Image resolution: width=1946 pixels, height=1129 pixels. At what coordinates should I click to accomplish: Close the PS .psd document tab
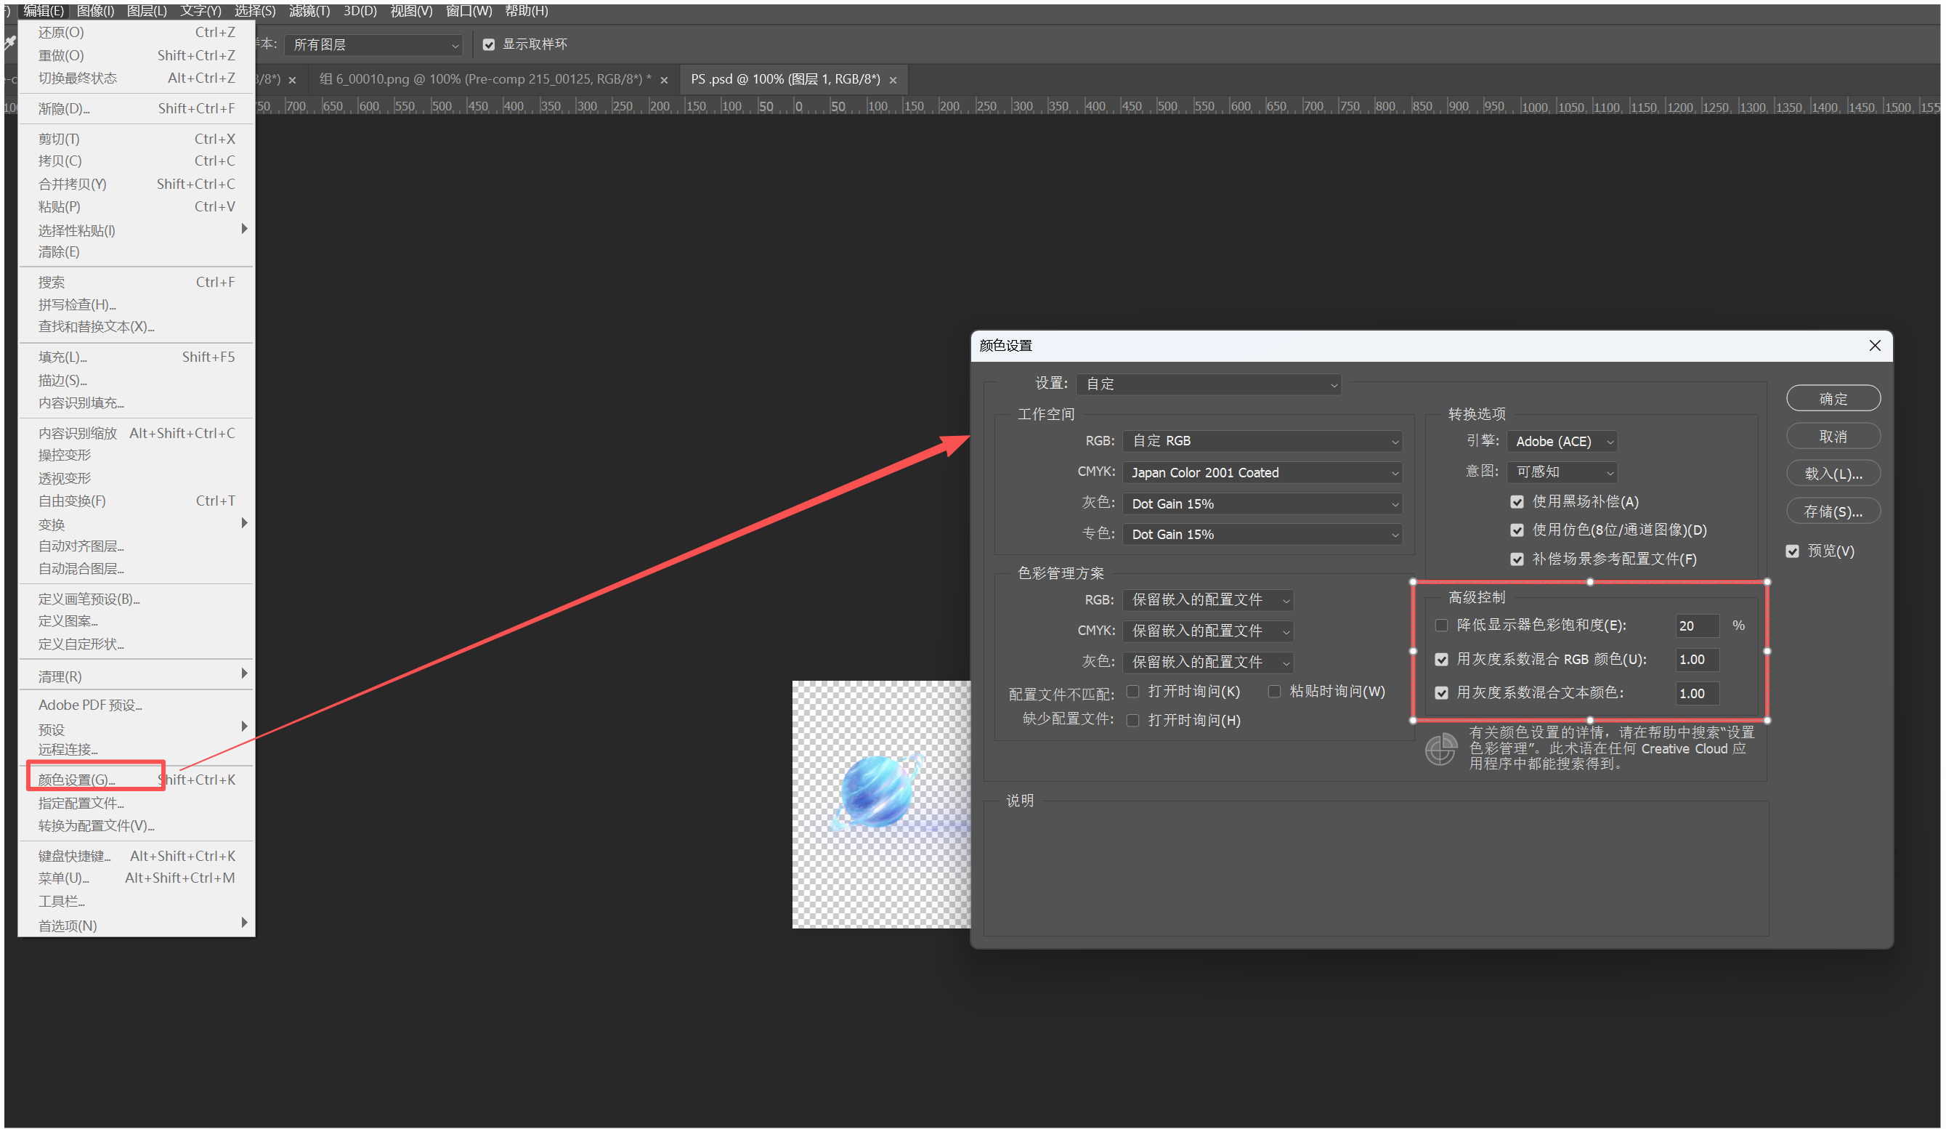coord(893,81)
